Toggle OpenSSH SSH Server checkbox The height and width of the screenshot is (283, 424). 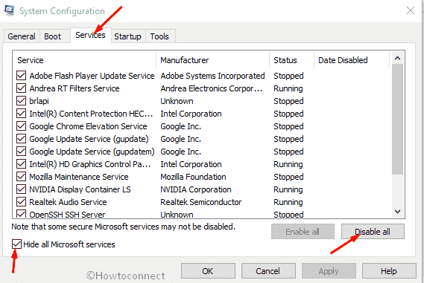tap(21, 214)
